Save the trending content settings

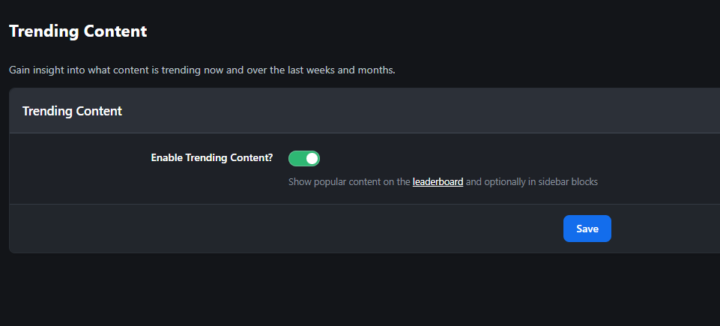point(587,229)
